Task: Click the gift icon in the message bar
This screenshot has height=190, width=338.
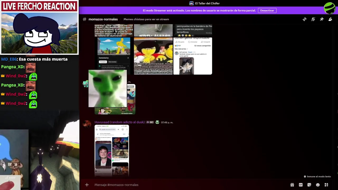Action: pos(292,185)
